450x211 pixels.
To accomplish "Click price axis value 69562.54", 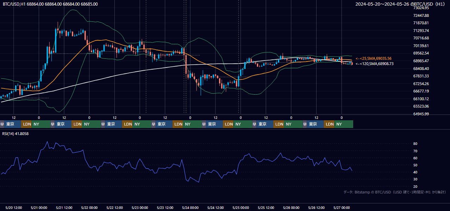I will click(421, 53).
